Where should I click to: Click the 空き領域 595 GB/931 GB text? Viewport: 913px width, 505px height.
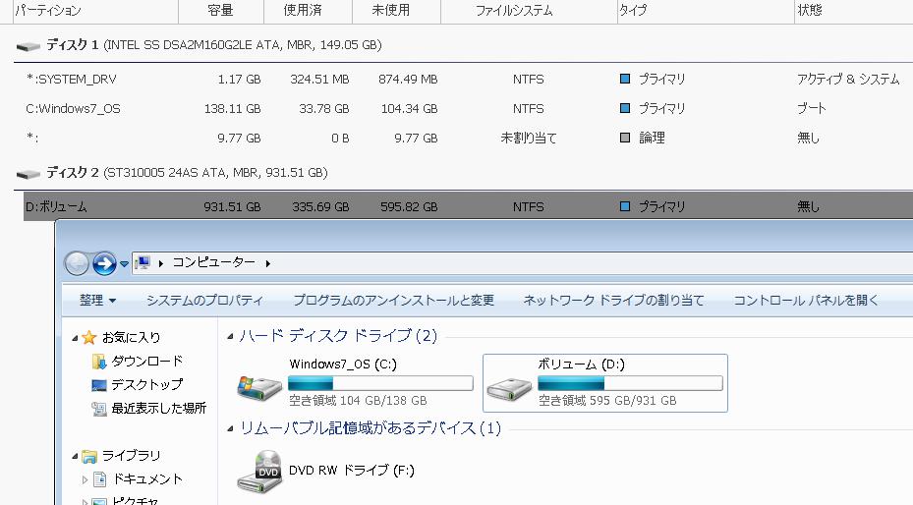click(x=607, y=401)
